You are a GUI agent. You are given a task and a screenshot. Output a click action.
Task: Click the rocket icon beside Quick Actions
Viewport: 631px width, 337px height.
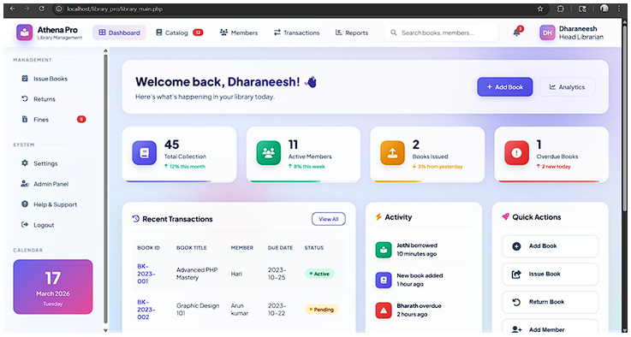(x=505, y=216)
